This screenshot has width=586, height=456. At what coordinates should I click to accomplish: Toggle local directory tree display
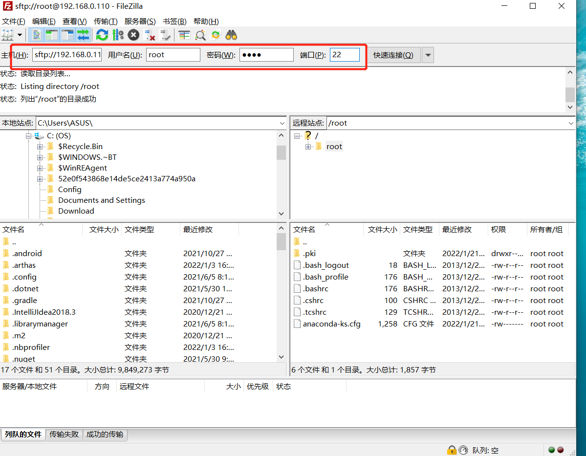click(x=52, y=35)
